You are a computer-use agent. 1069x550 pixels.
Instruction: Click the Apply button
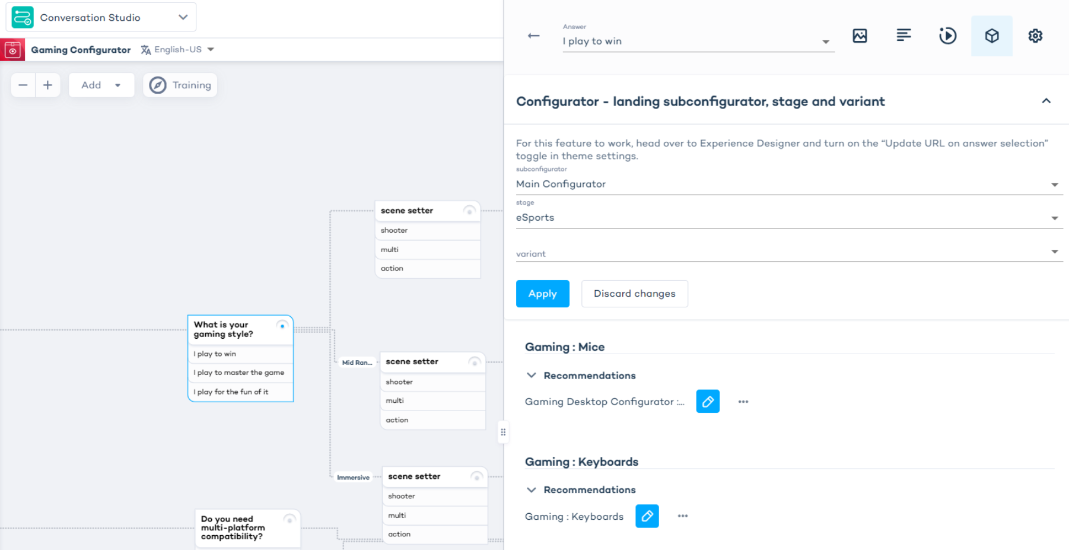coord(543,294)
